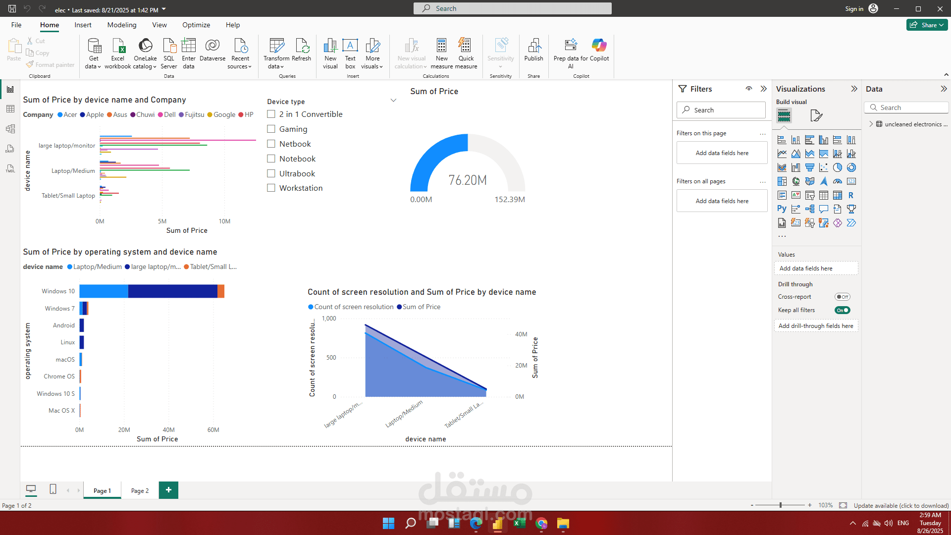The height and width of the screenshot is (535, 951).
Task: Check the 2 in 1 Convertible box
Action: coord(271,114)
